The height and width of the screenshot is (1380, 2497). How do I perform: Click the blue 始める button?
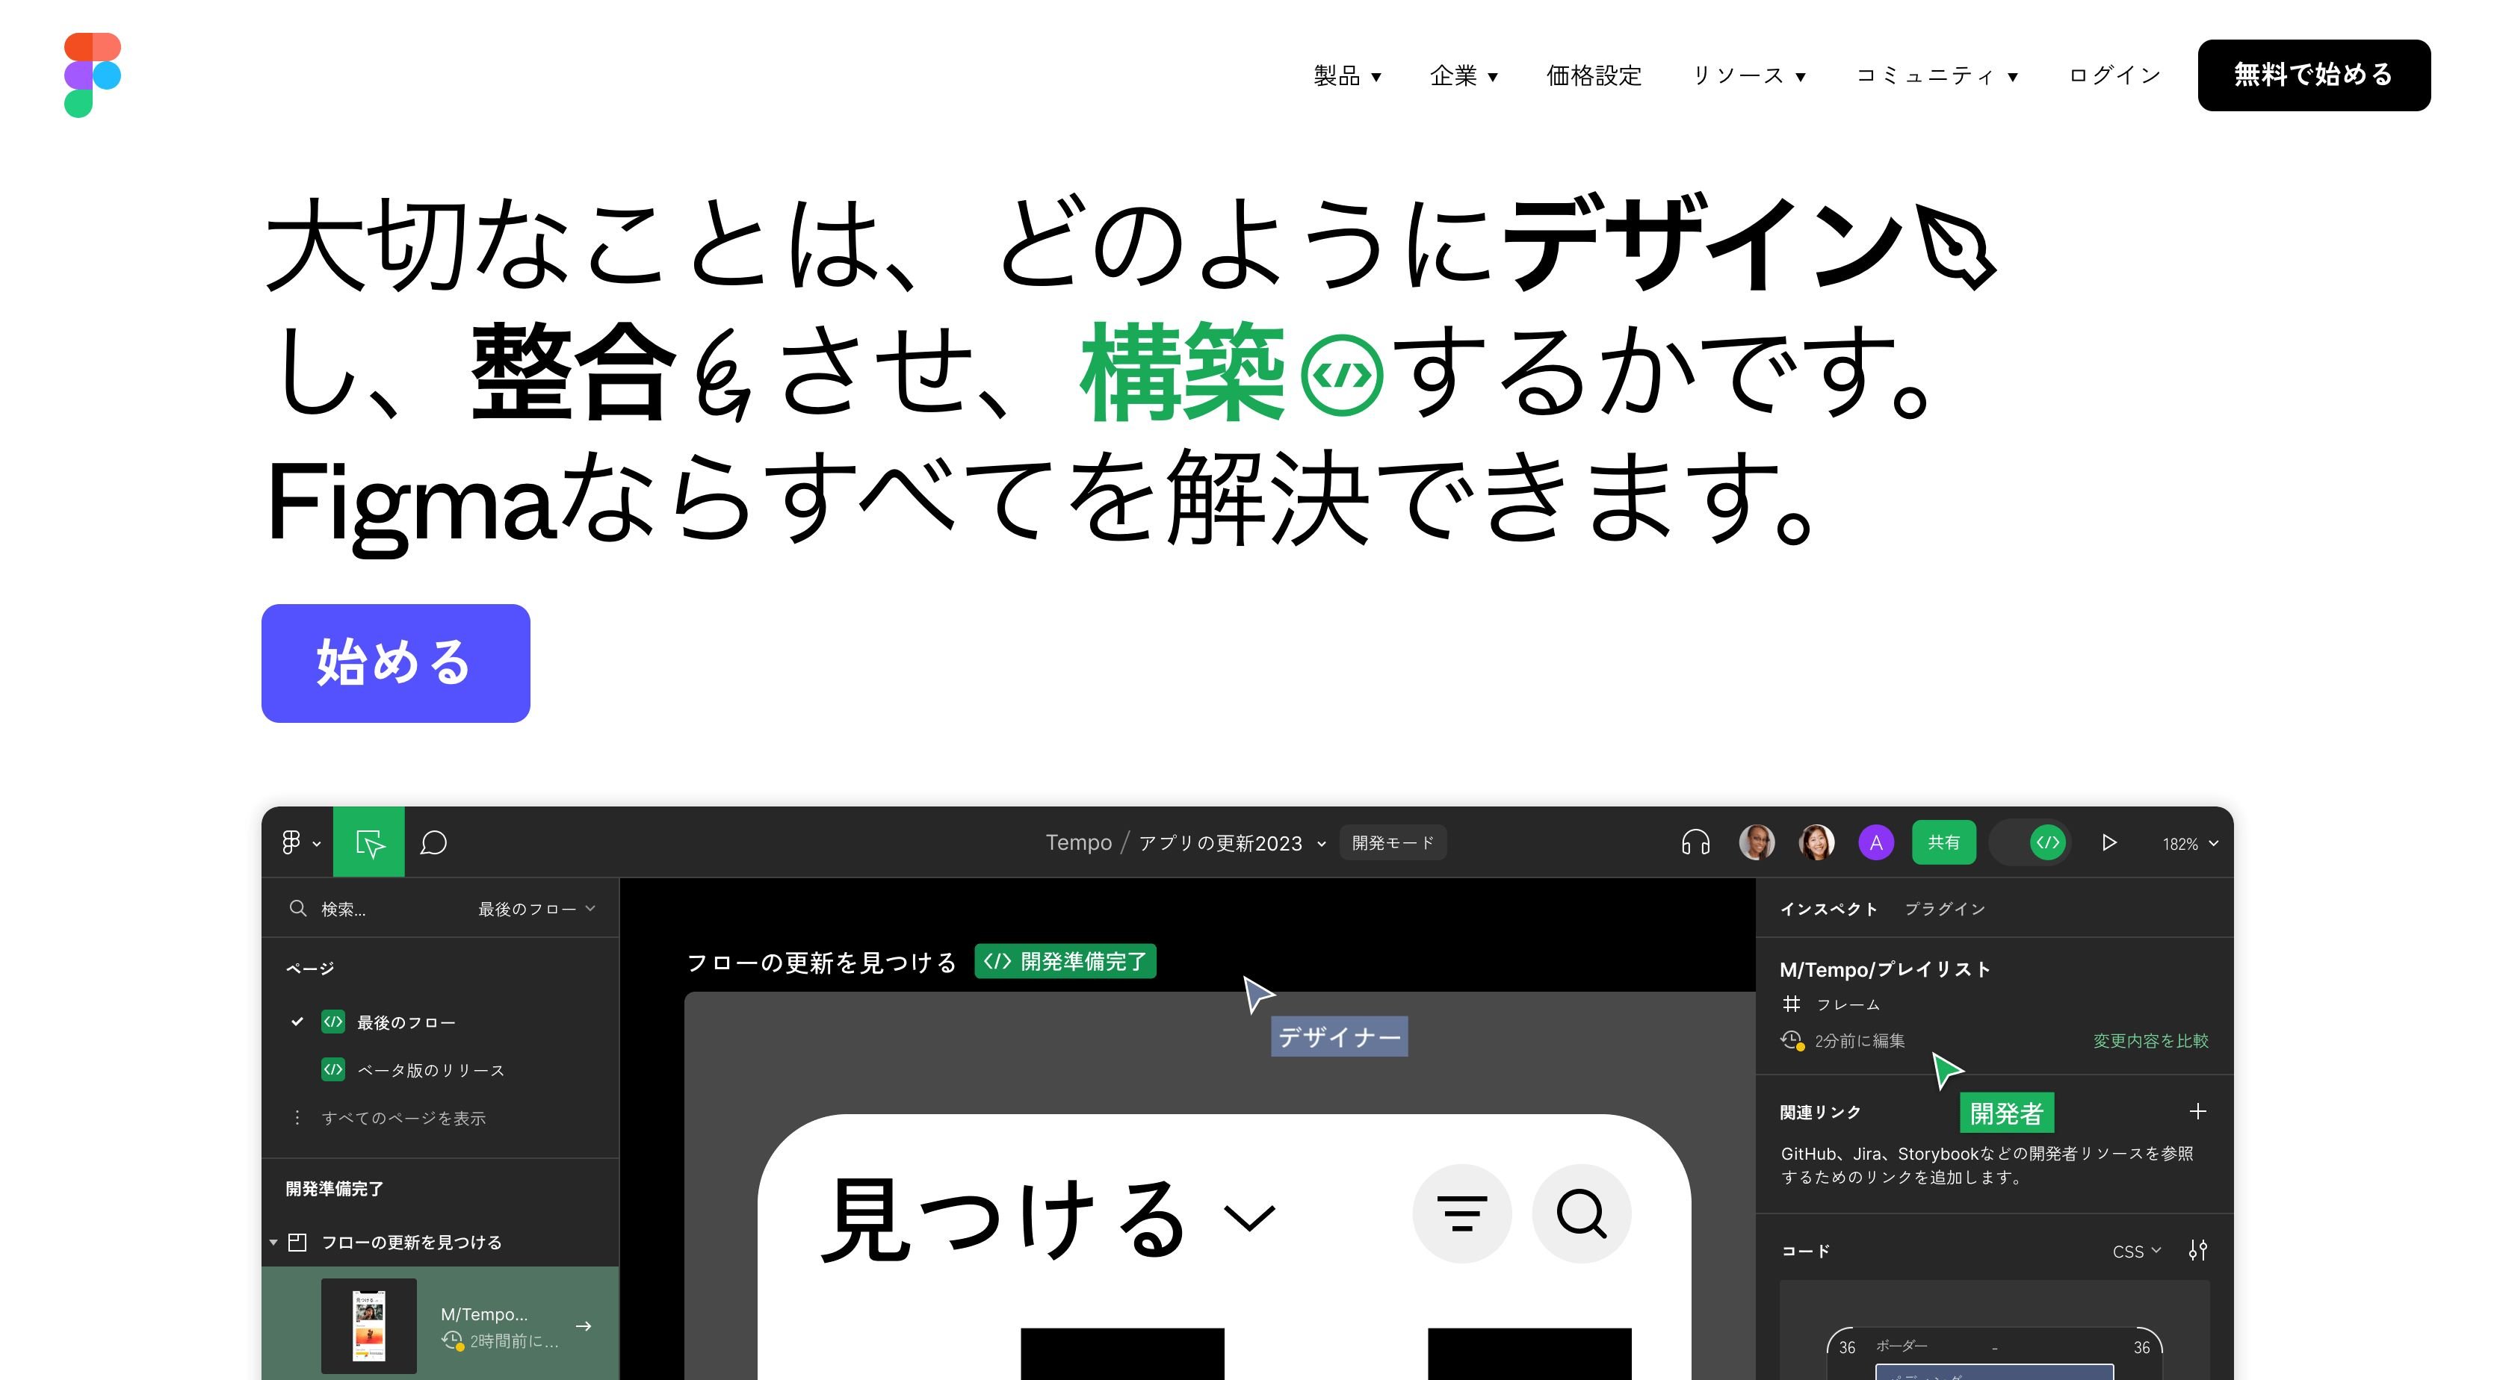395,663
